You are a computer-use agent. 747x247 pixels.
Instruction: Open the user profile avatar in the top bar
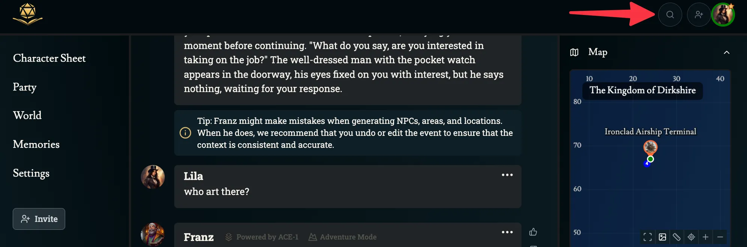point(723,15)
